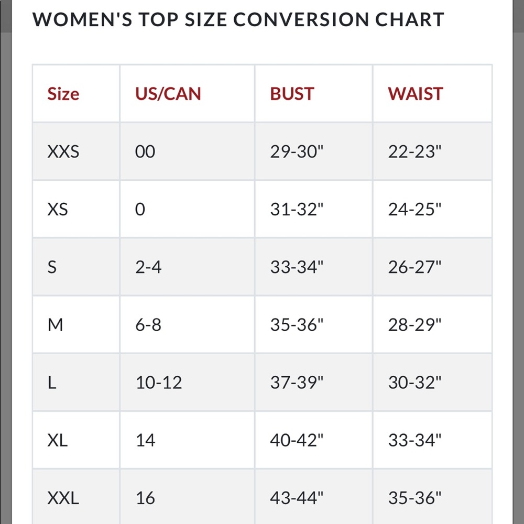Click the Women's Top Size Conversion Chart title
Screen dimensions: 524x524
238,19
